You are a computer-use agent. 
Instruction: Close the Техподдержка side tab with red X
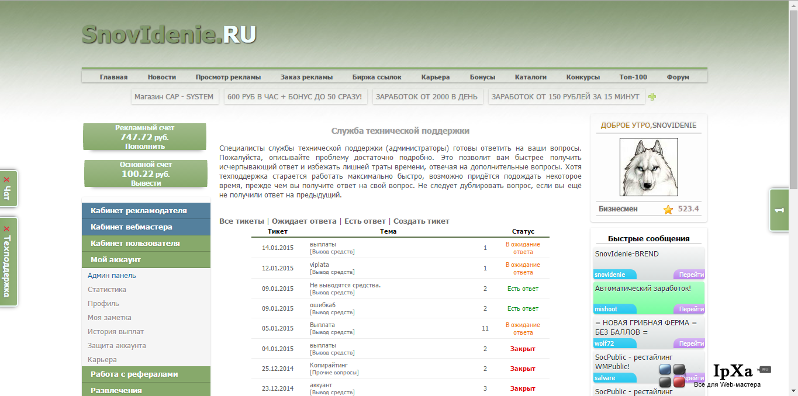pos(6,228)
